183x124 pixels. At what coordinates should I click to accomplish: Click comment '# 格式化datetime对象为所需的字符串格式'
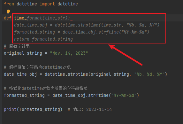coord(46,88)
